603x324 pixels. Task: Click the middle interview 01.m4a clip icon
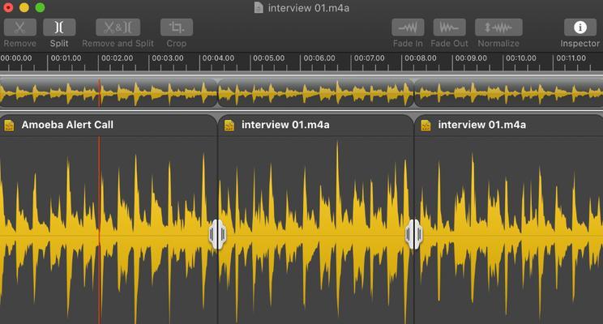pos(229,126)
